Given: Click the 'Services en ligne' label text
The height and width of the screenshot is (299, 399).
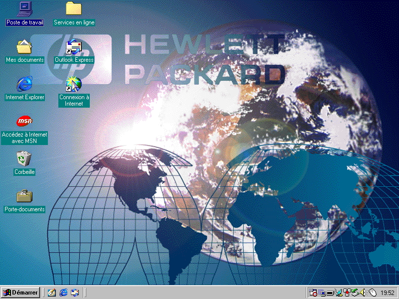Looking at the screenshot, I should 74,22.
